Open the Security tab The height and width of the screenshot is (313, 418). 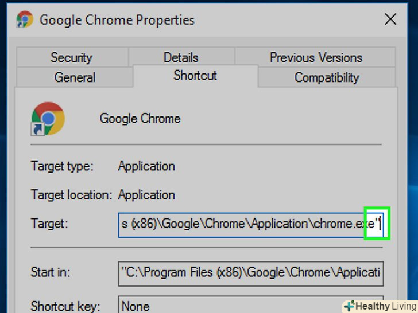tap(72, 57)
